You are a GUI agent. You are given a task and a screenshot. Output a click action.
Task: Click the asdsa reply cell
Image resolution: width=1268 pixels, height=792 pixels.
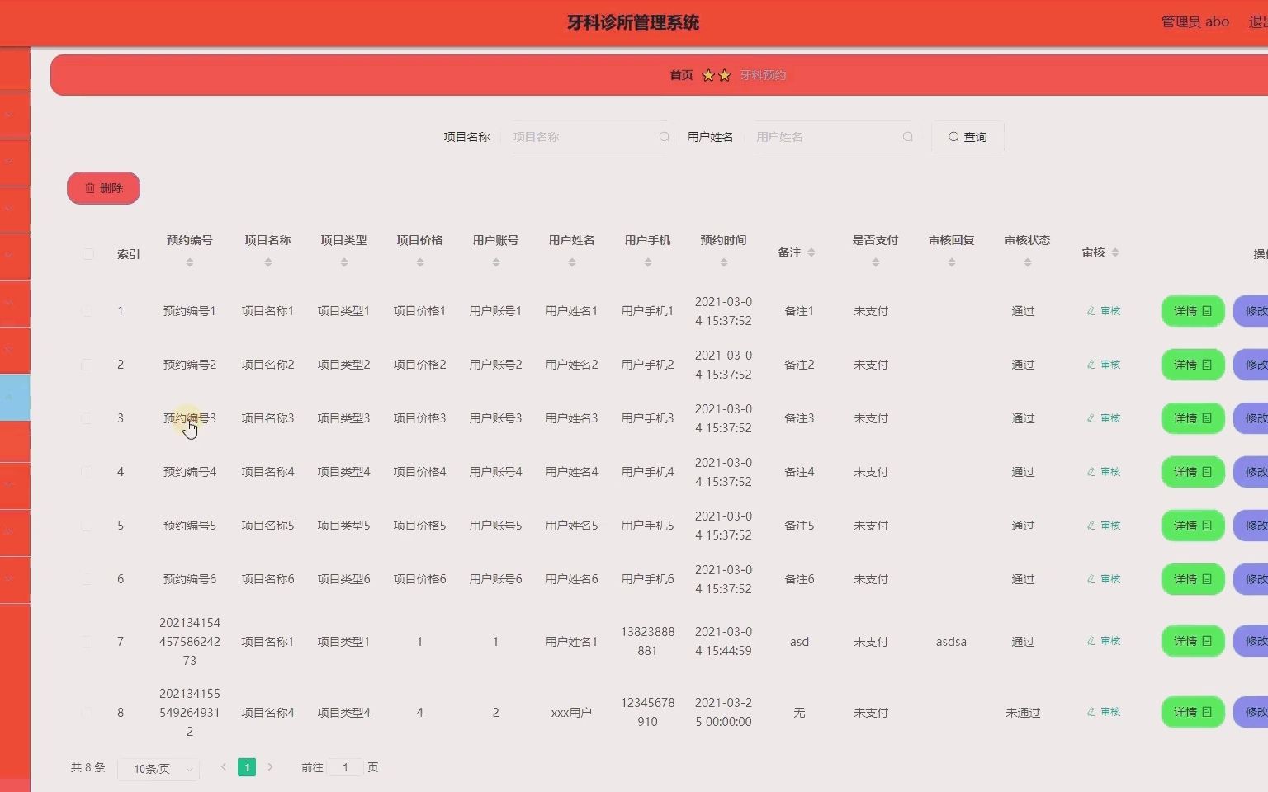951,642
